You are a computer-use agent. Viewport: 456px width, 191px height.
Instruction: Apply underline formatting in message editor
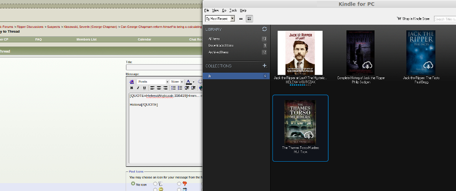pos(144,88)
